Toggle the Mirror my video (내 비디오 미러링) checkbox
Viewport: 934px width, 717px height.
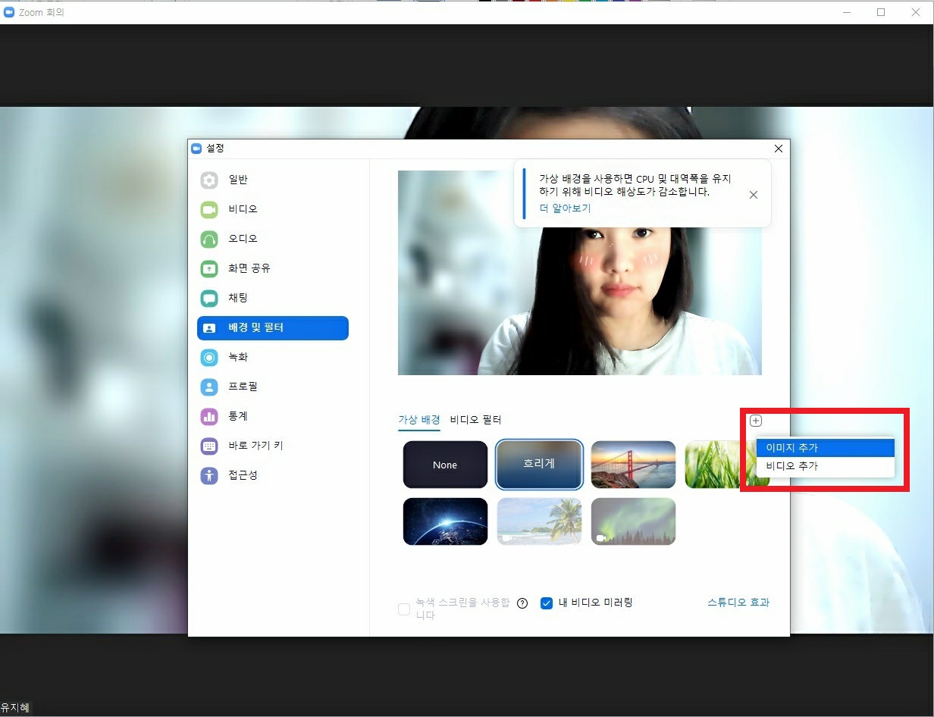point(547,603)
